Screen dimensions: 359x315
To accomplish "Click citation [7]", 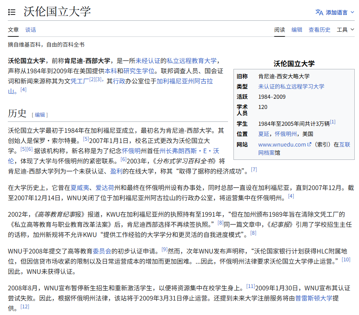I will [x=254, y=170].
